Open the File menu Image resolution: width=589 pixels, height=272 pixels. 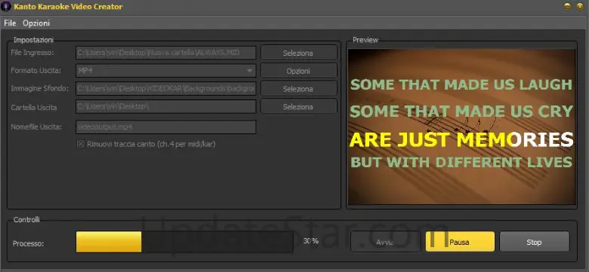10,23
